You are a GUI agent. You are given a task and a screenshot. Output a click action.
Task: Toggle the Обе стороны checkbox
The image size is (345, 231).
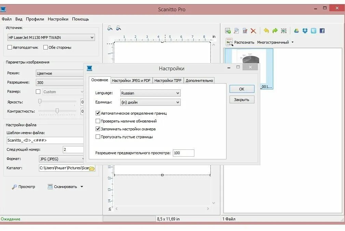click(45, 47)
